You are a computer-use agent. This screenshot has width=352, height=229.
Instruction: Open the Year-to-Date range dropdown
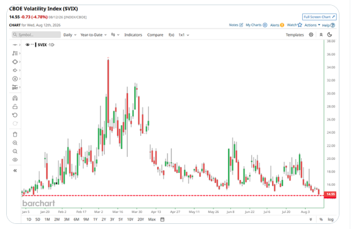(x=93, y=35)
